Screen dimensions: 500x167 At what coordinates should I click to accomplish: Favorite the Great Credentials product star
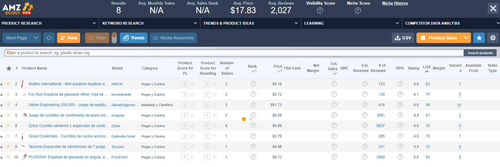(8, 136)
